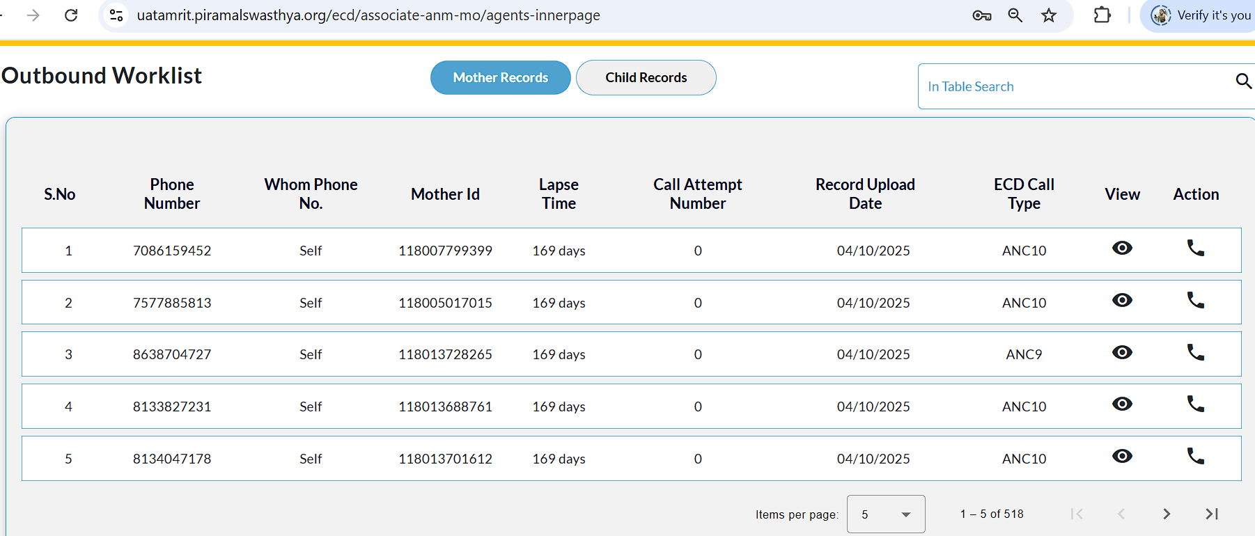Start call for row 3 ANC9 record
The height and width of the screenshot is (536, 1255).
pos(1195,353)
